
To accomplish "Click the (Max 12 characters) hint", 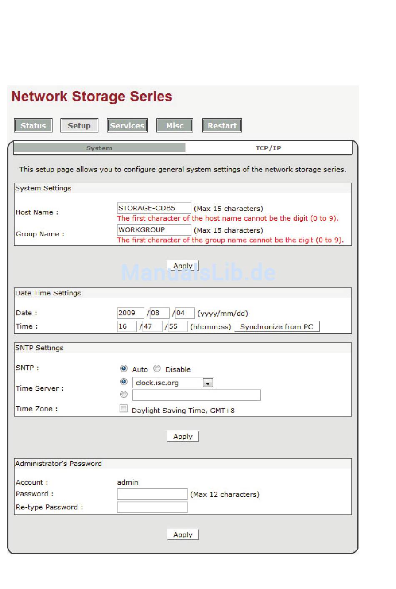I will click(x=225, y=494).
